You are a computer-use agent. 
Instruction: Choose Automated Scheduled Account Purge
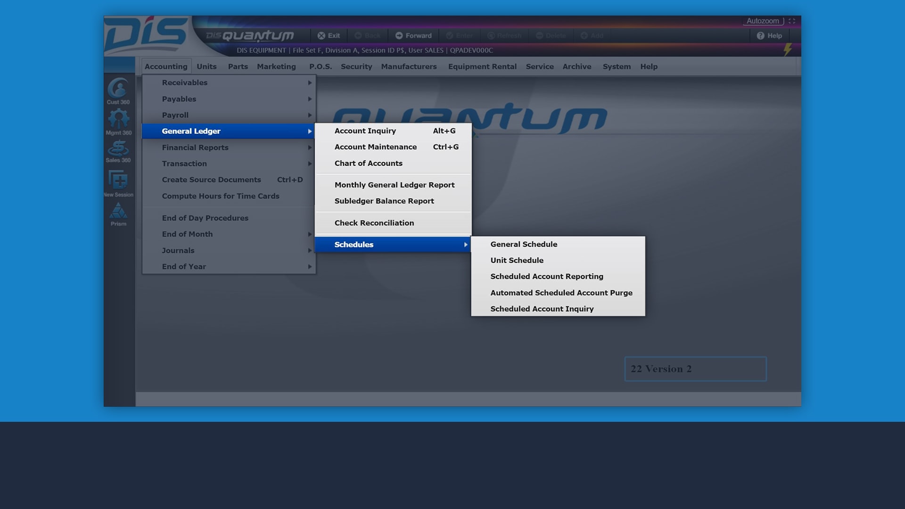coord(558,293)
